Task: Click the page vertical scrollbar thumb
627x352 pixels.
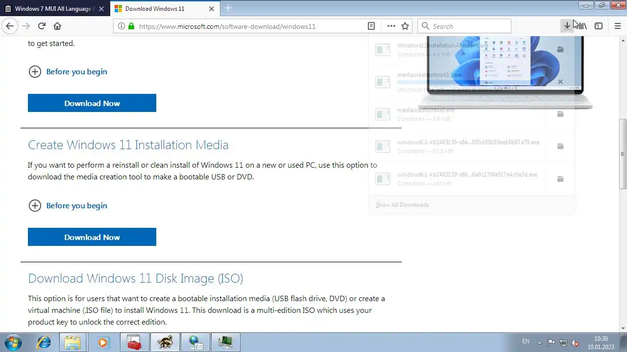Action: [623, 154]
